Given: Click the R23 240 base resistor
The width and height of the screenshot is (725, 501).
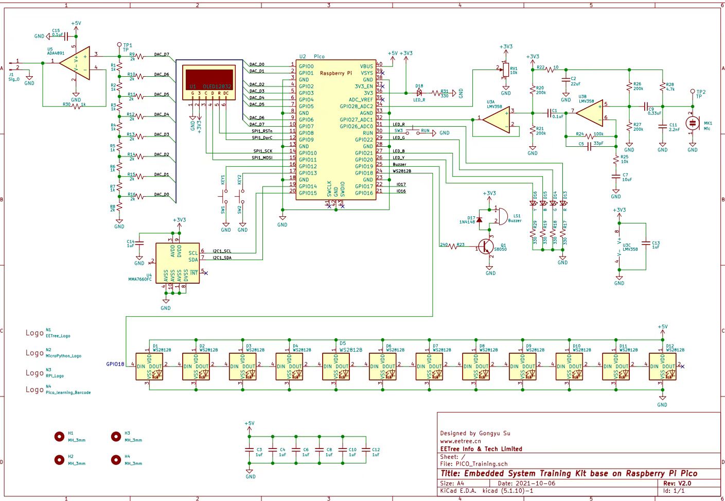Looking at the screenshot, I should [x=453, y=247].
